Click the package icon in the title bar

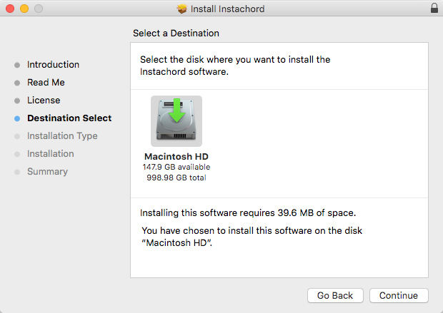[x=182, y=9]
